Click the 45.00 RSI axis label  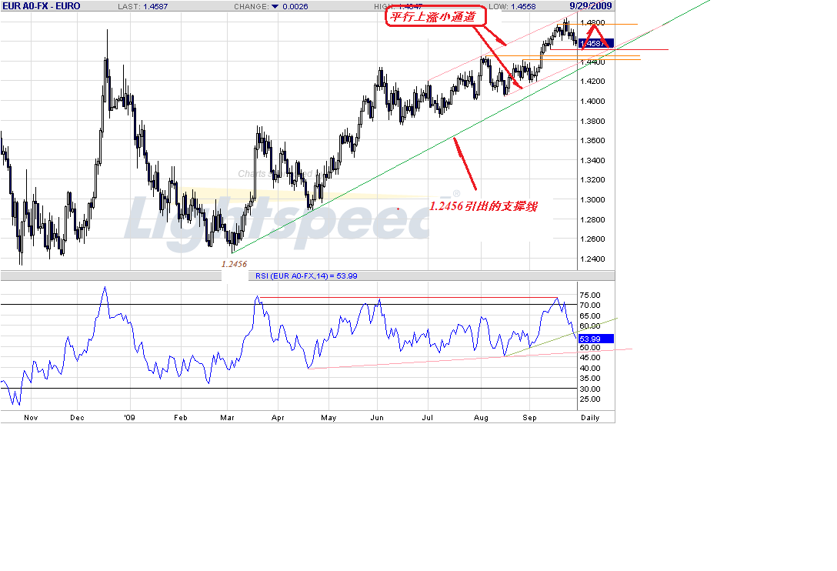point(590,357)
